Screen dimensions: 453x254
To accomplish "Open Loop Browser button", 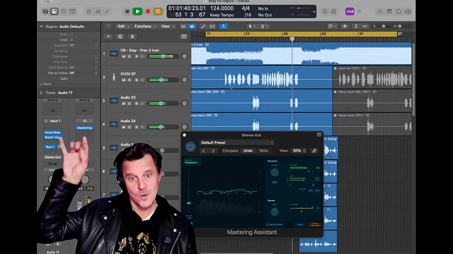I will pyautogui.click(x=398, y=11).
